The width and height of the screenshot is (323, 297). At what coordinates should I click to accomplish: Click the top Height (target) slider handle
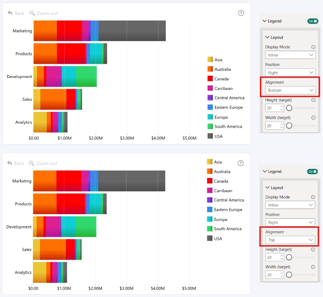coord(289,108)
